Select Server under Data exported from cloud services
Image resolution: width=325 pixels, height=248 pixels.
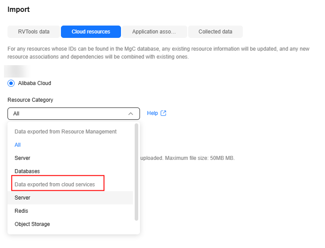click(70, 198)
